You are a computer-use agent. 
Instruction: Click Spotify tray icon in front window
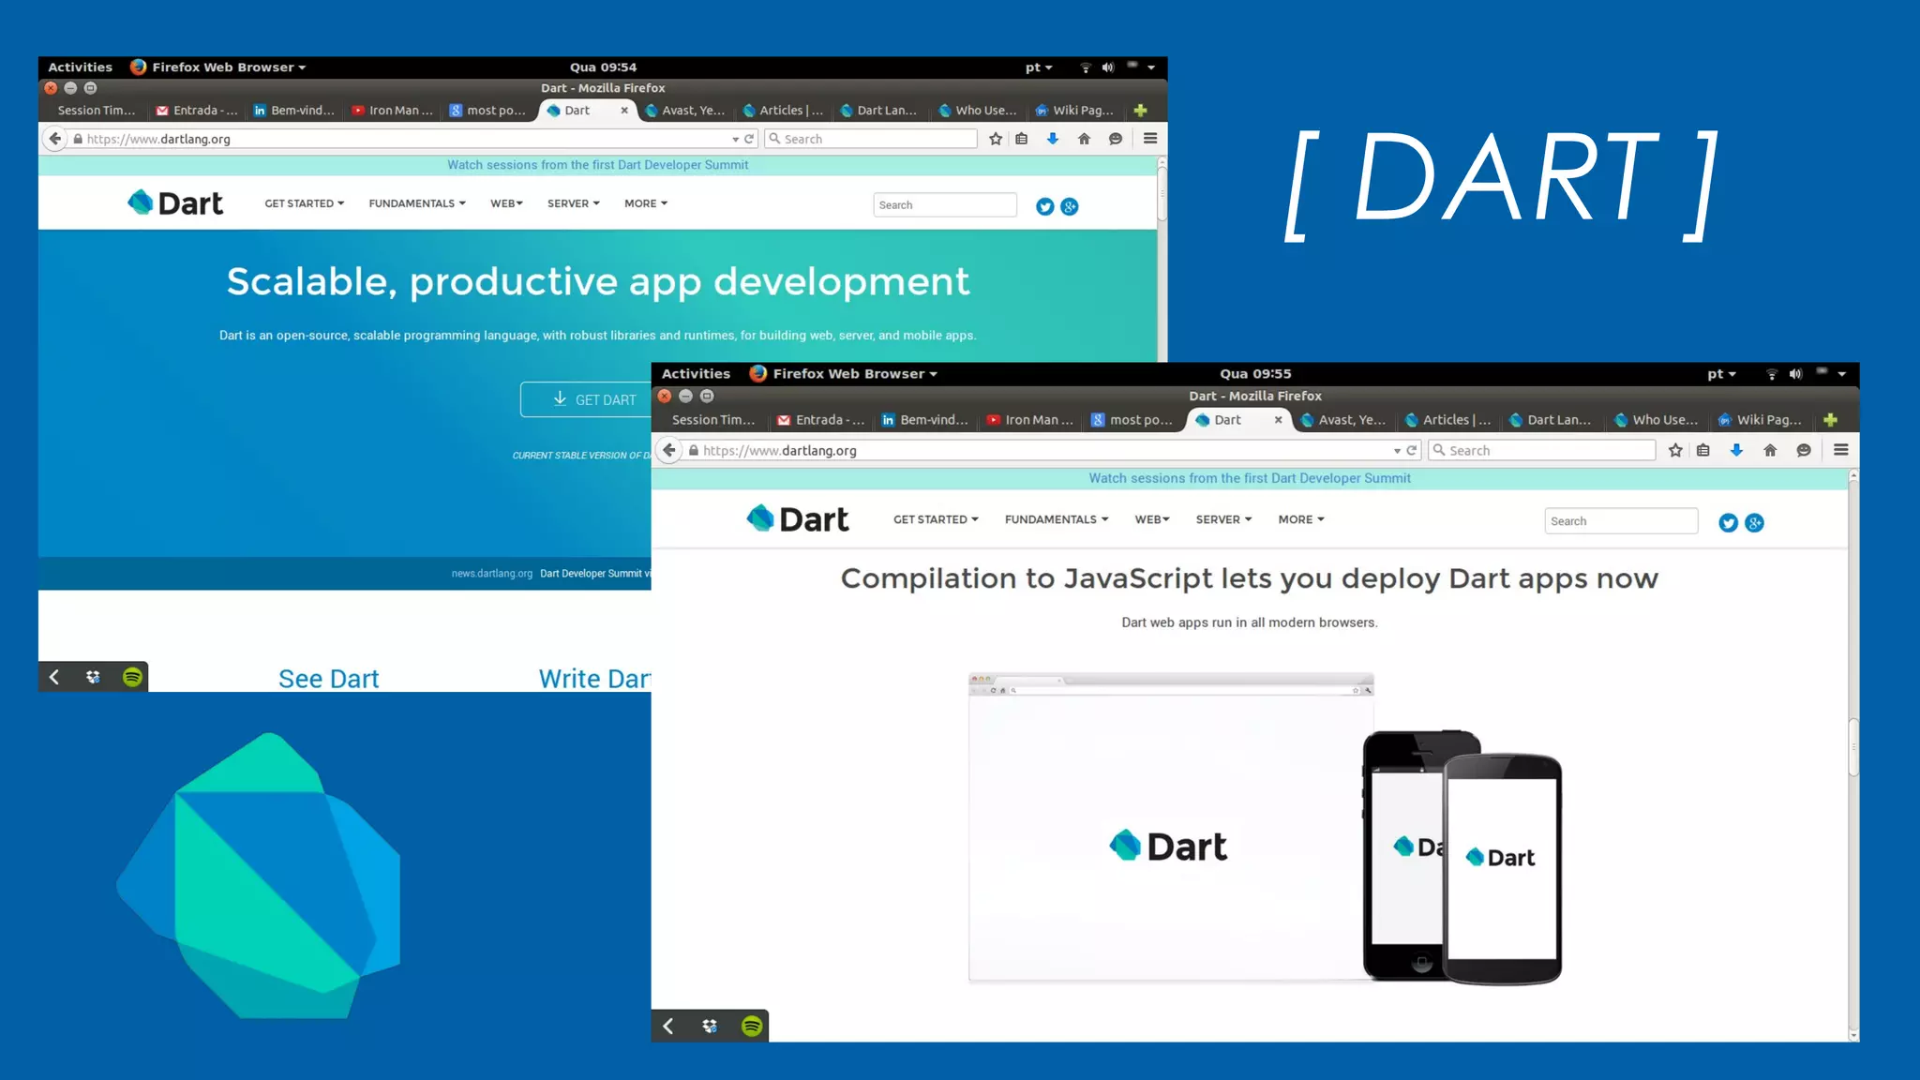pos(752,1027)
